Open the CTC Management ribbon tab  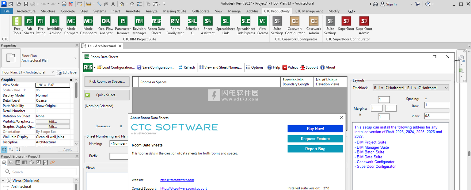click(x=309, y=11)
